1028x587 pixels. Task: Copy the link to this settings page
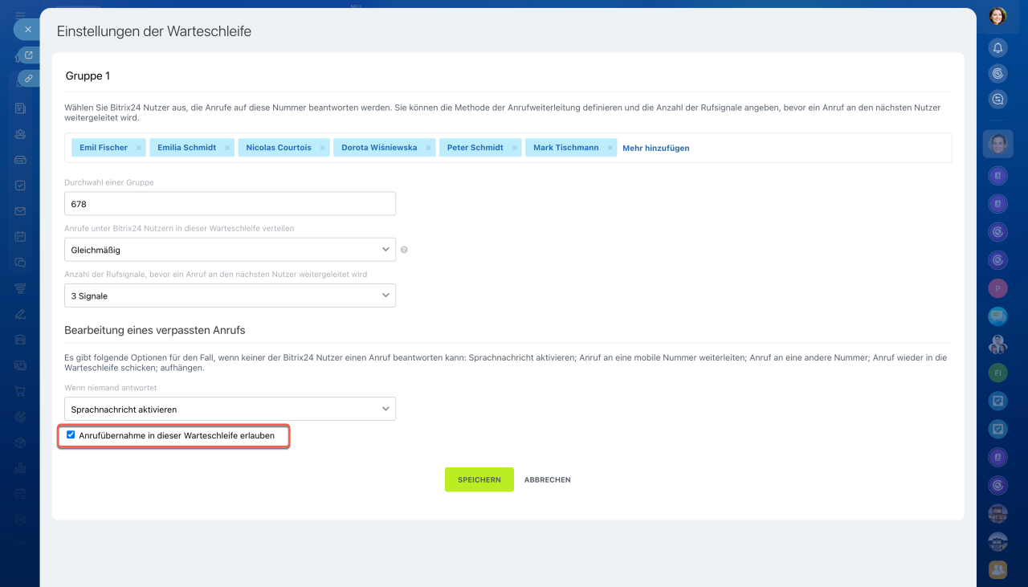pyautogui.click(x=29, y=78)
